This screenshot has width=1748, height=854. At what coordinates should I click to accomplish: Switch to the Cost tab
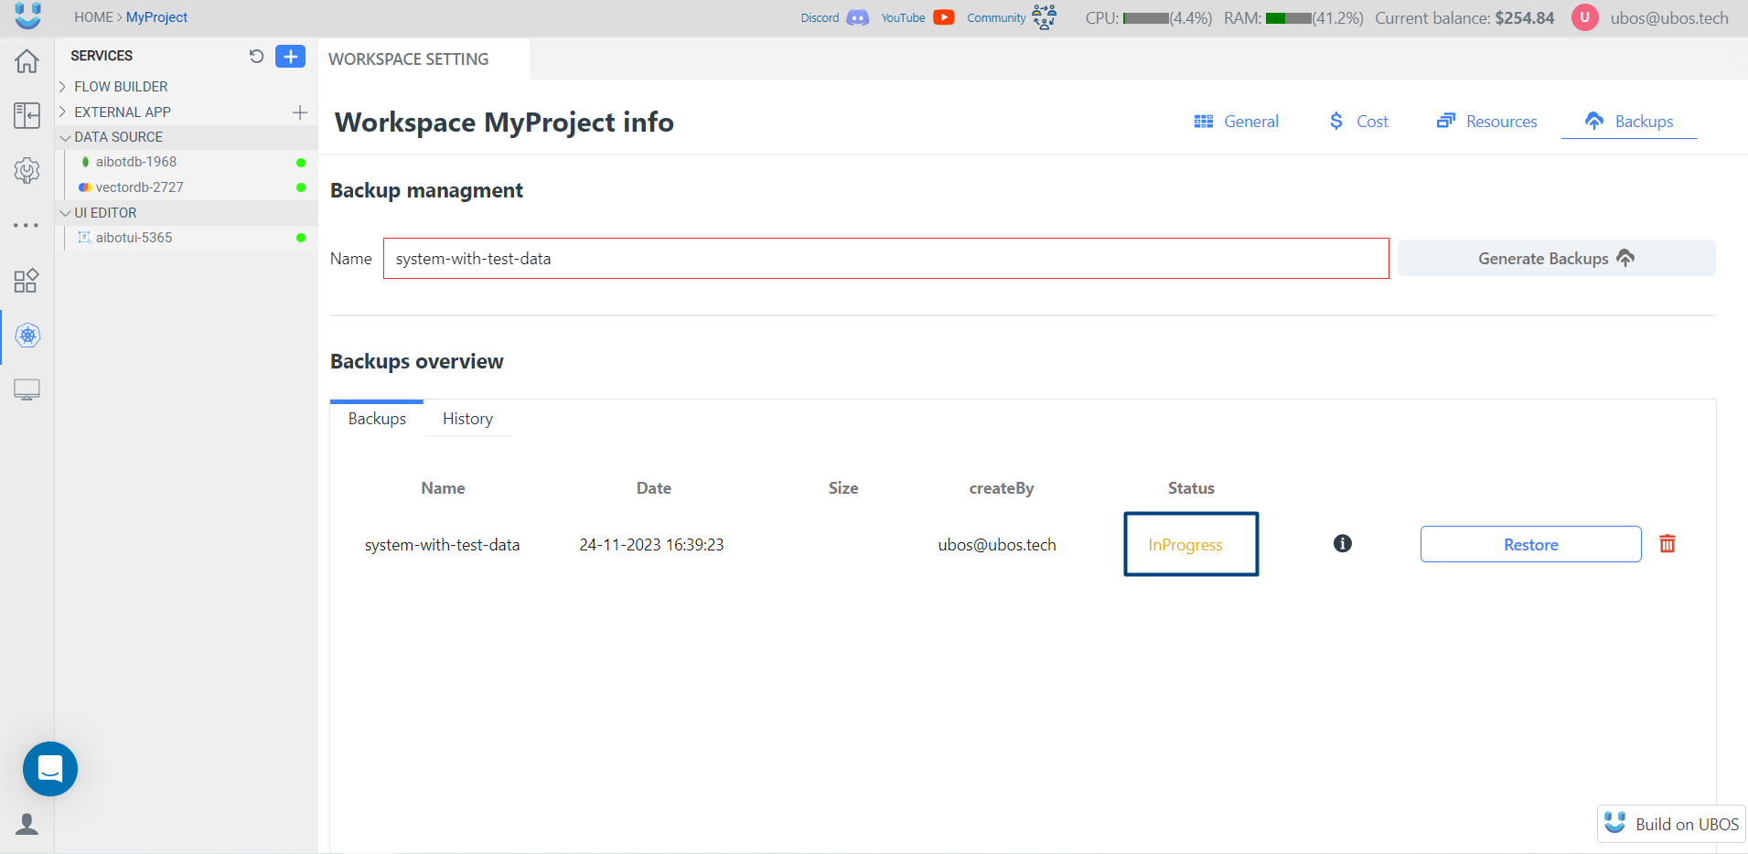[1359, 122]
